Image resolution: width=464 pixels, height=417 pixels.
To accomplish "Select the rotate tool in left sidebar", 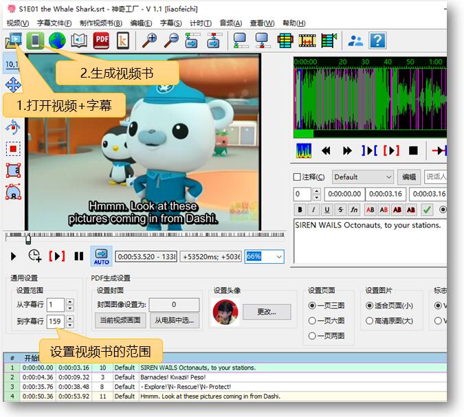I will [x=13, y=127].
